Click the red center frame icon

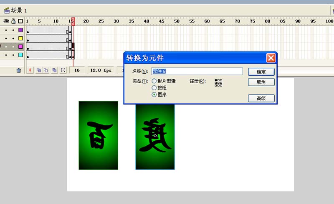tap(30, 70)
